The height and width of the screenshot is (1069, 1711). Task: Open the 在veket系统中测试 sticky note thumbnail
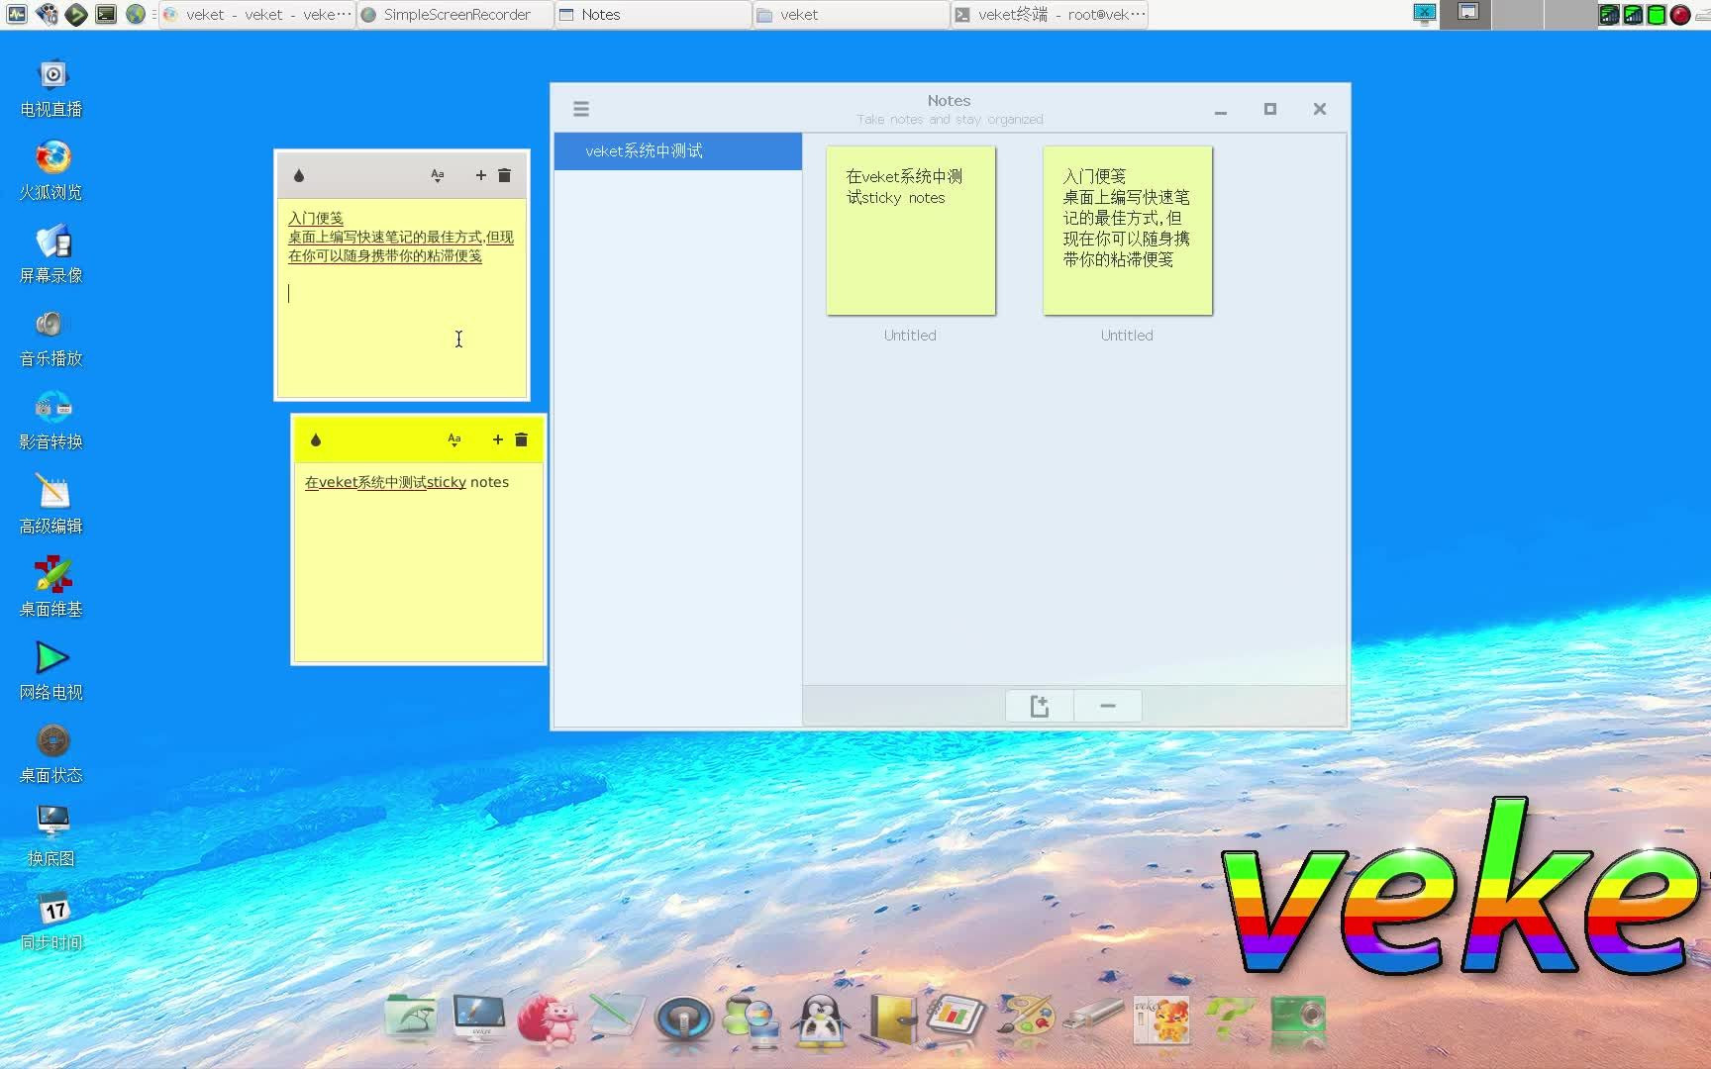point(911,231)
